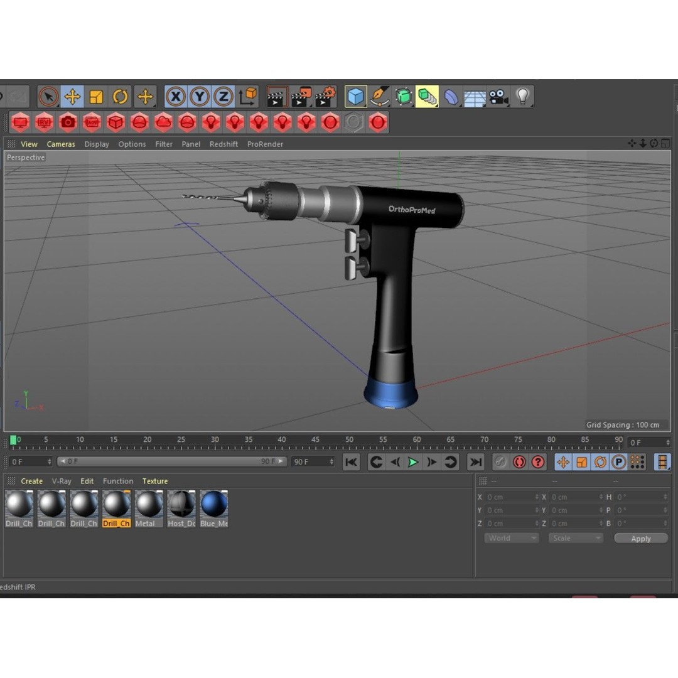Open the frame rate dropdown showing 90 F
Screen dimensions: 678x678
(313, 461)
